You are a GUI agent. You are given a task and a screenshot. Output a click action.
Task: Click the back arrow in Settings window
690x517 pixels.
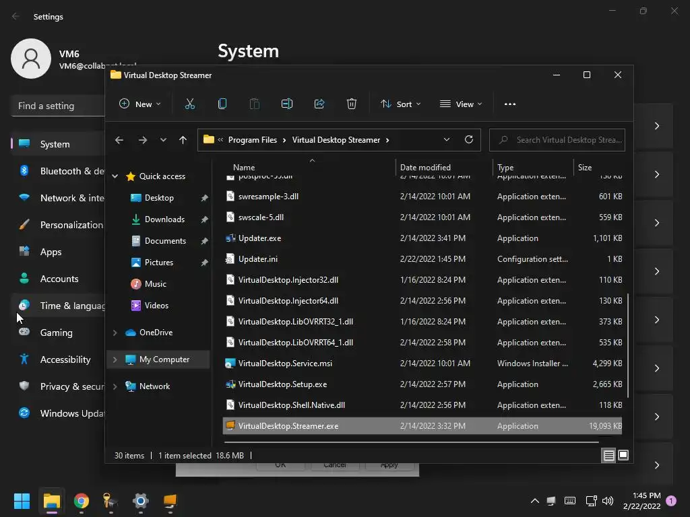pos(16,16)
